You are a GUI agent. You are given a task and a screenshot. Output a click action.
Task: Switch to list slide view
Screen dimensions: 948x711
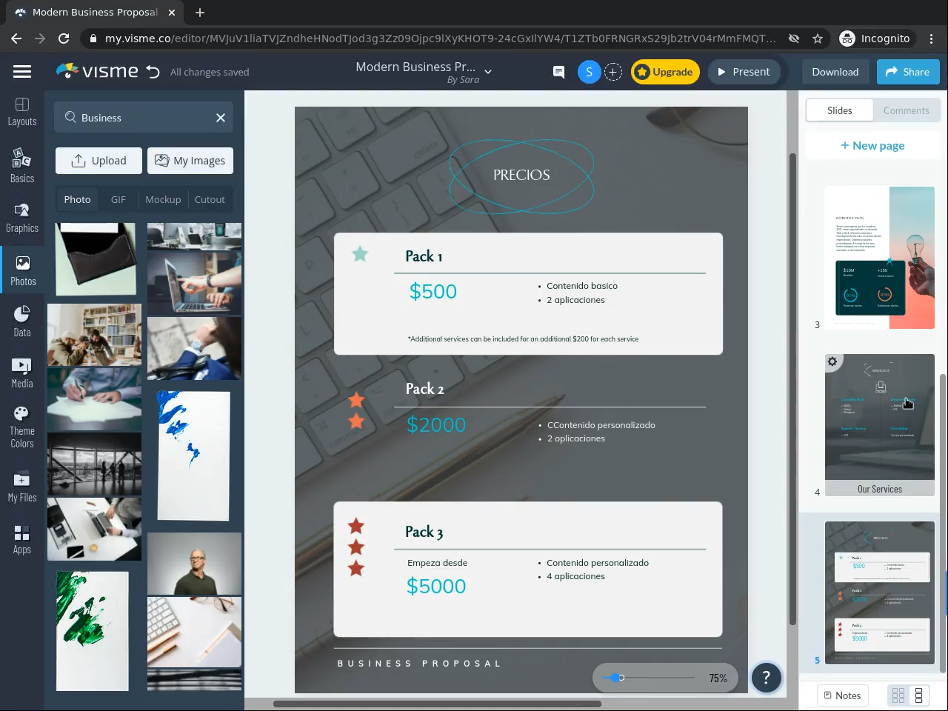coord(919,695)
